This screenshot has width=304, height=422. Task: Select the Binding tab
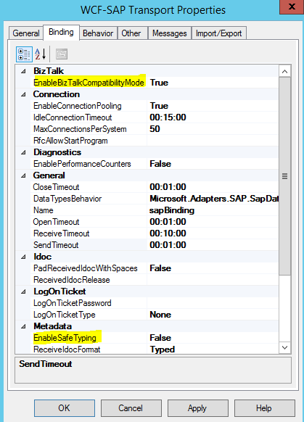point(61,32)
